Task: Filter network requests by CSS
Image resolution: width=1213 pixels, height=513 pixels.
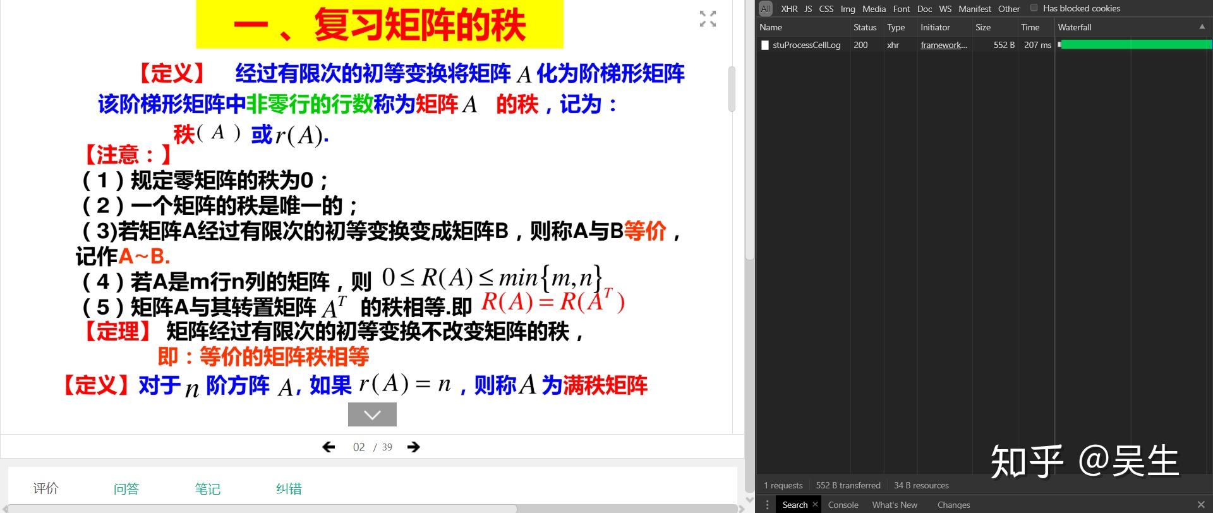Action: (826, 9)
